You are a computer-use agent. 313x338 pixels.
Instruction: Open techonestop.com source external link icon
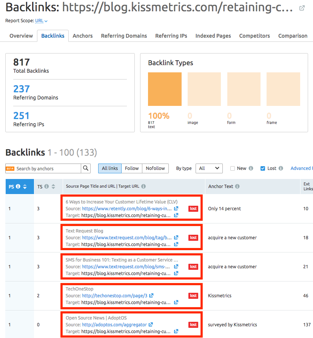click(151, 295)
